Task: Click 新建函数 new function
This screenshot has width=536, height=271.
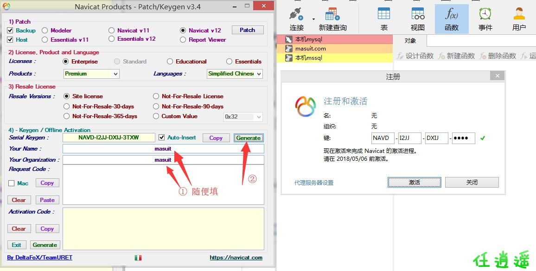Action: pyautogui.click(x=457, y=56)
